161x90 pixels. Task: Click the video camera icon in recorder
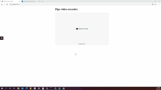[77, 29]
